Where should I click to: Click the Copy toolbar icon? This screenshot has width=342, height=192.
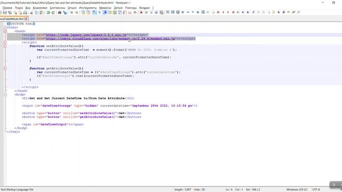click(36, 12)
